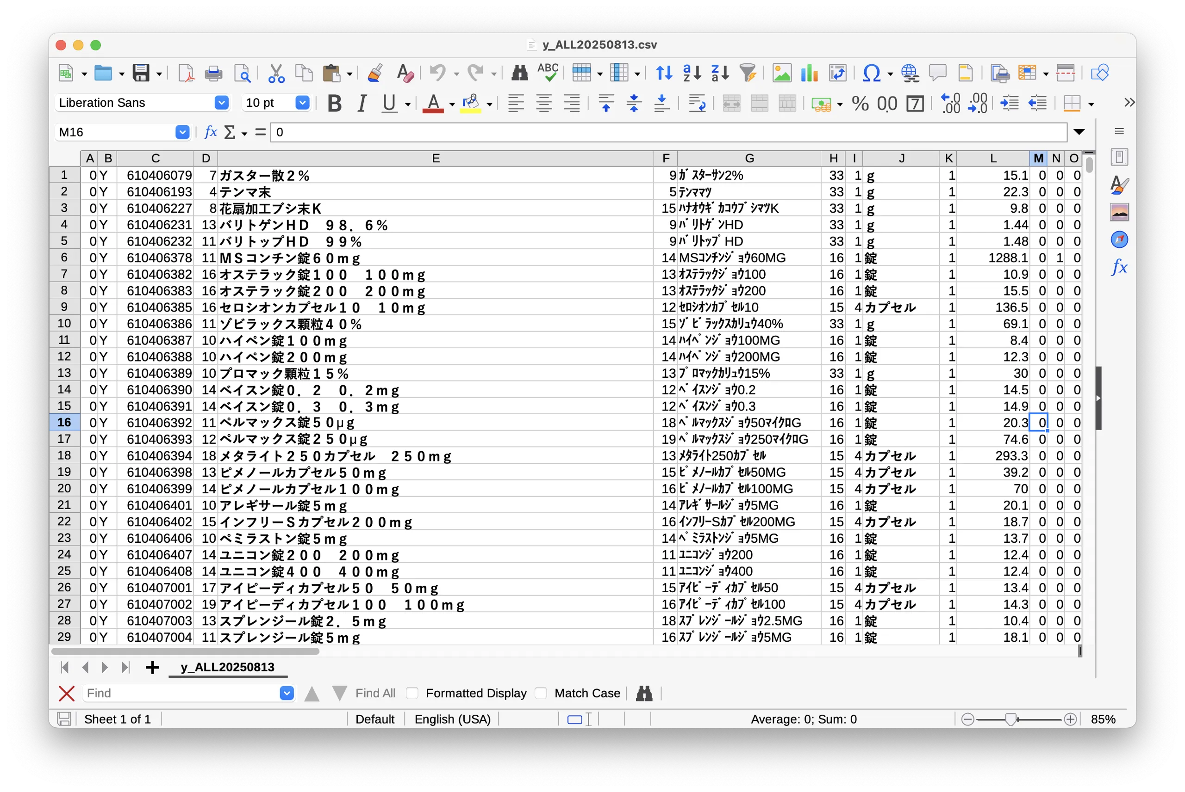Click Find Next down arrow
The width and height of the screenshot is (1185, 792).
click(x=339, y=694)
